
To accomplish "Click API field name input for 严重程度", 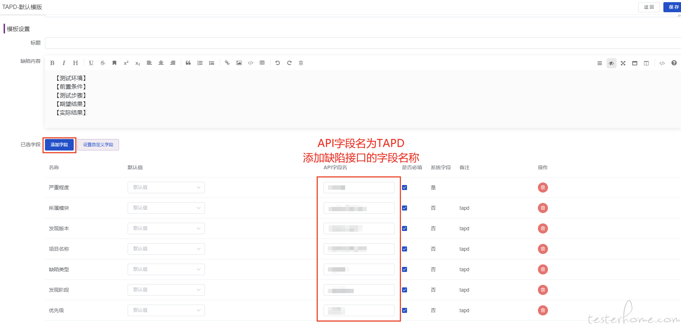I will (359, 188).
